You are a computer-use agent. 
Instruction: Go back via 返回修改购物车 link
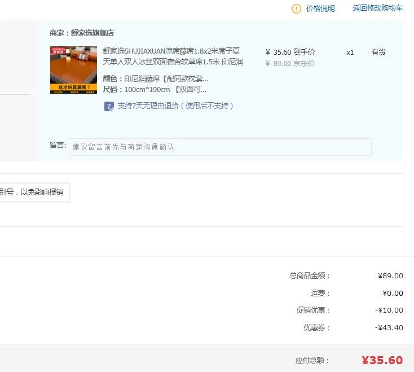coord(377,8)
